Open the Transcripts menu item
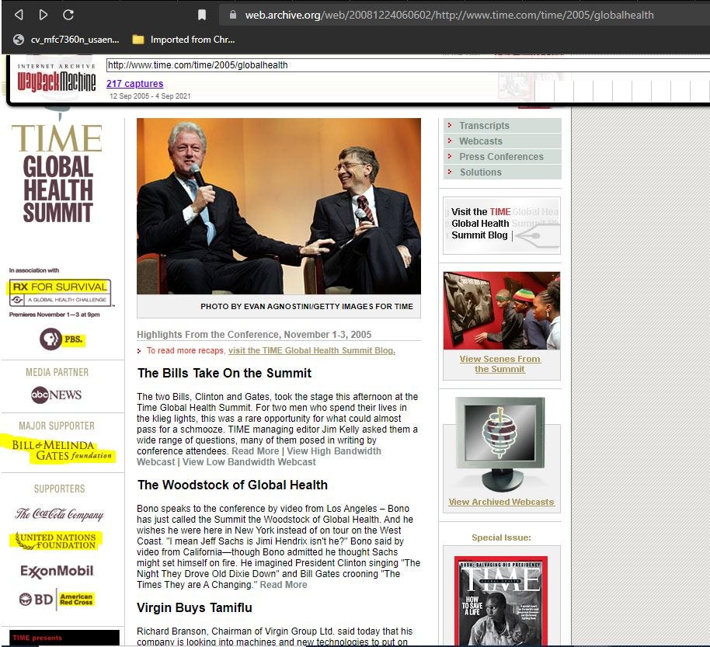 (502, 125)
